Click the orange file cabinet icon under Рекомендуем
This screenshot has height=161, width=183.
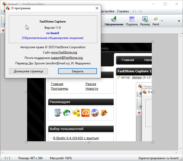pos(104,113)
